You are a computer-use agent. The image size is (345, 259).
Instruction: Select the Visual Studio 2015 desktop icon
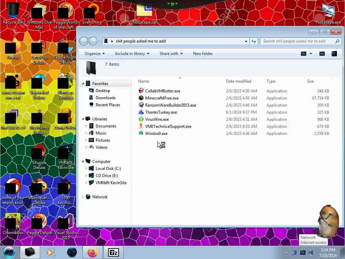(66, 226)
